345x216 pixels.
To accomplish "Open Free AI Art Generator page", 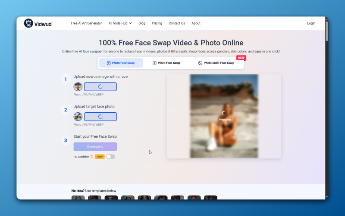I will [x=86, y=23].
